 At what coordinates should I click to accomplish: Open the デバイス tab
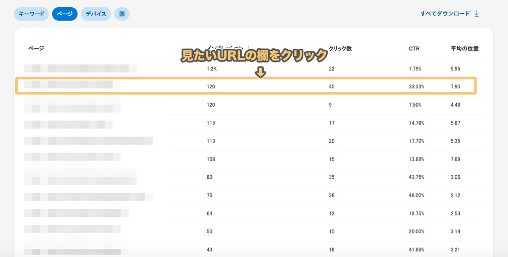click(x=96, y=14)
